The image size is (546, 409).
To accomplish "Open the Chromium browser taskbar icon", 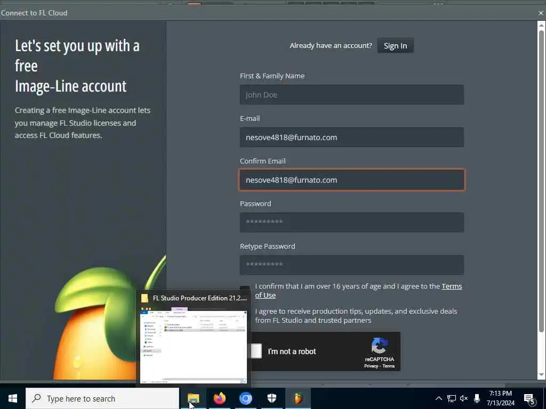I will (245, 398).
